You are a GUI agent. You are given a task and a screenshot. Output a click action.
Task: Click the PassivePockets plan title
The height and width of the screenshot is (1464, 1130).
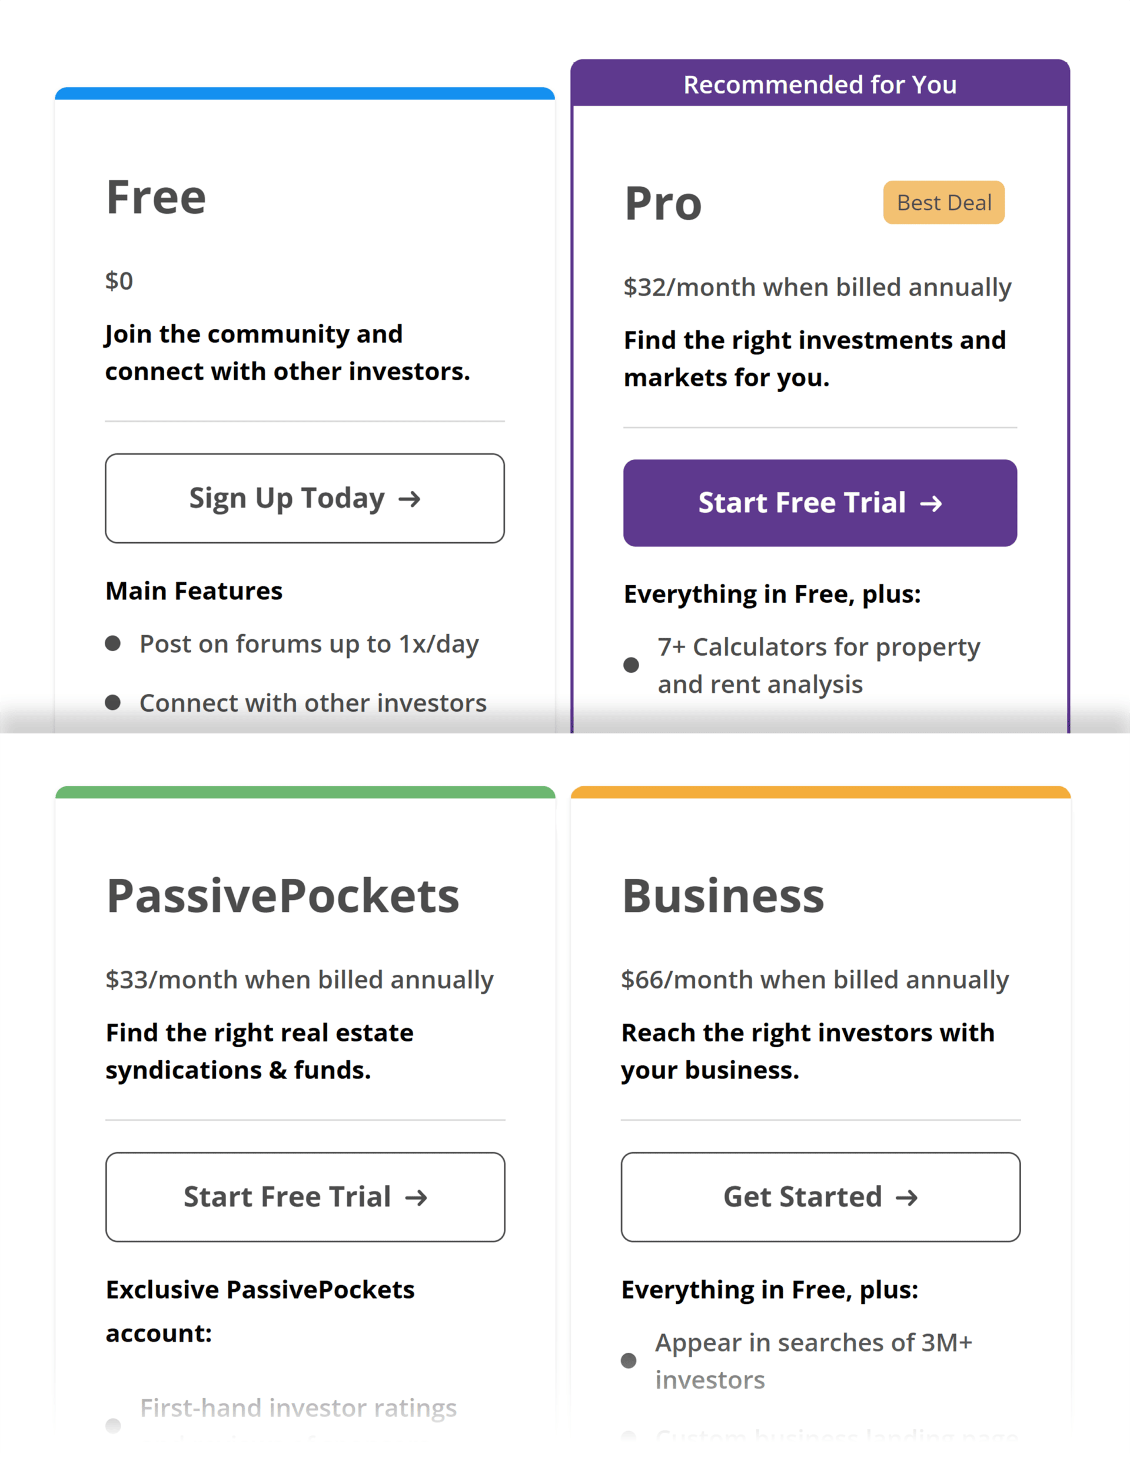pyautogui.click(x=283, y=896)
